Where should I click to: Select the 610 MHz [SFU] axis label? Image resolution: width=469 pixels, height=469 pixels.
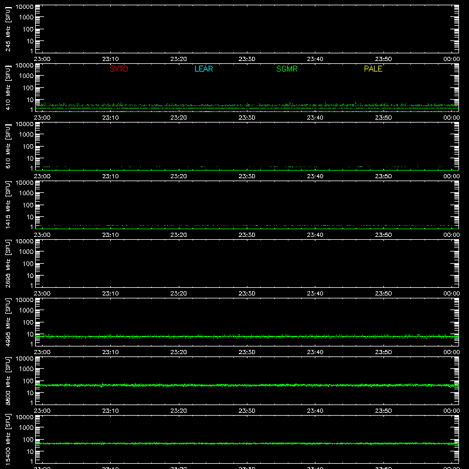click(x=8, y=146)
